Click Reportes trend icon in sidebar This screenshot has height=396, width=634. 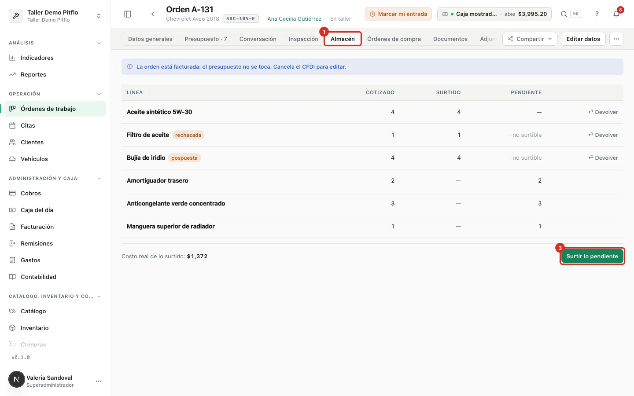coord(12,74)
